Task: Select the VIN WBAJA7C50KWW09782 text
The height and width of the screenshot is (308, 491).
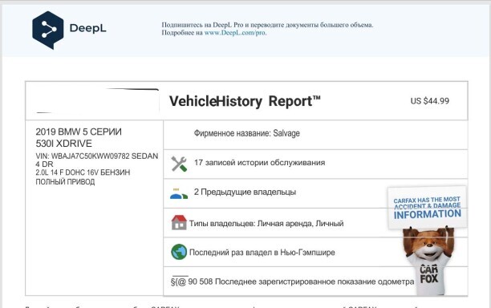Action: (83, 156)
